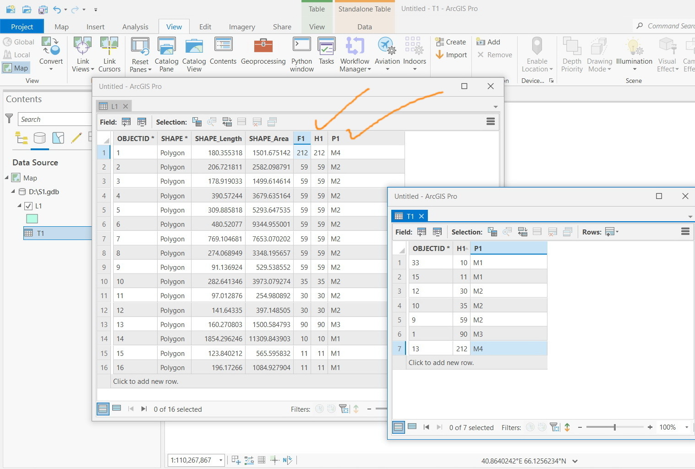
Task: Click Add Field icon in L1 table
Action: click(x=126, y=122)
